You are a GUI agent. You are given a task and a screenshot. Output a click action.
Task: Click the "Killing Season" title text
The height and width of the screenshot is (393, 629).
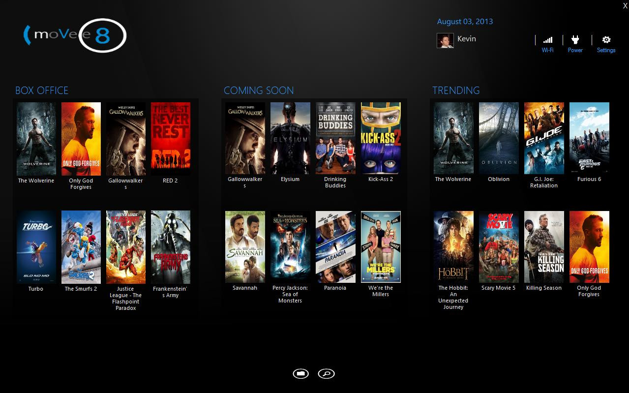click(x=544, y=288)
